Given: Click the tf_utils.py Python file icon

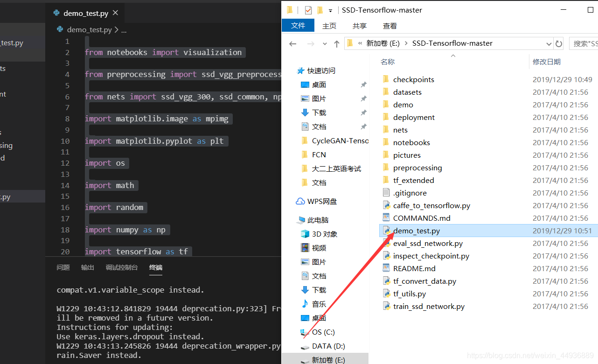Looking at the screenshot, I should pyautogui.click(x=386, y=294).
